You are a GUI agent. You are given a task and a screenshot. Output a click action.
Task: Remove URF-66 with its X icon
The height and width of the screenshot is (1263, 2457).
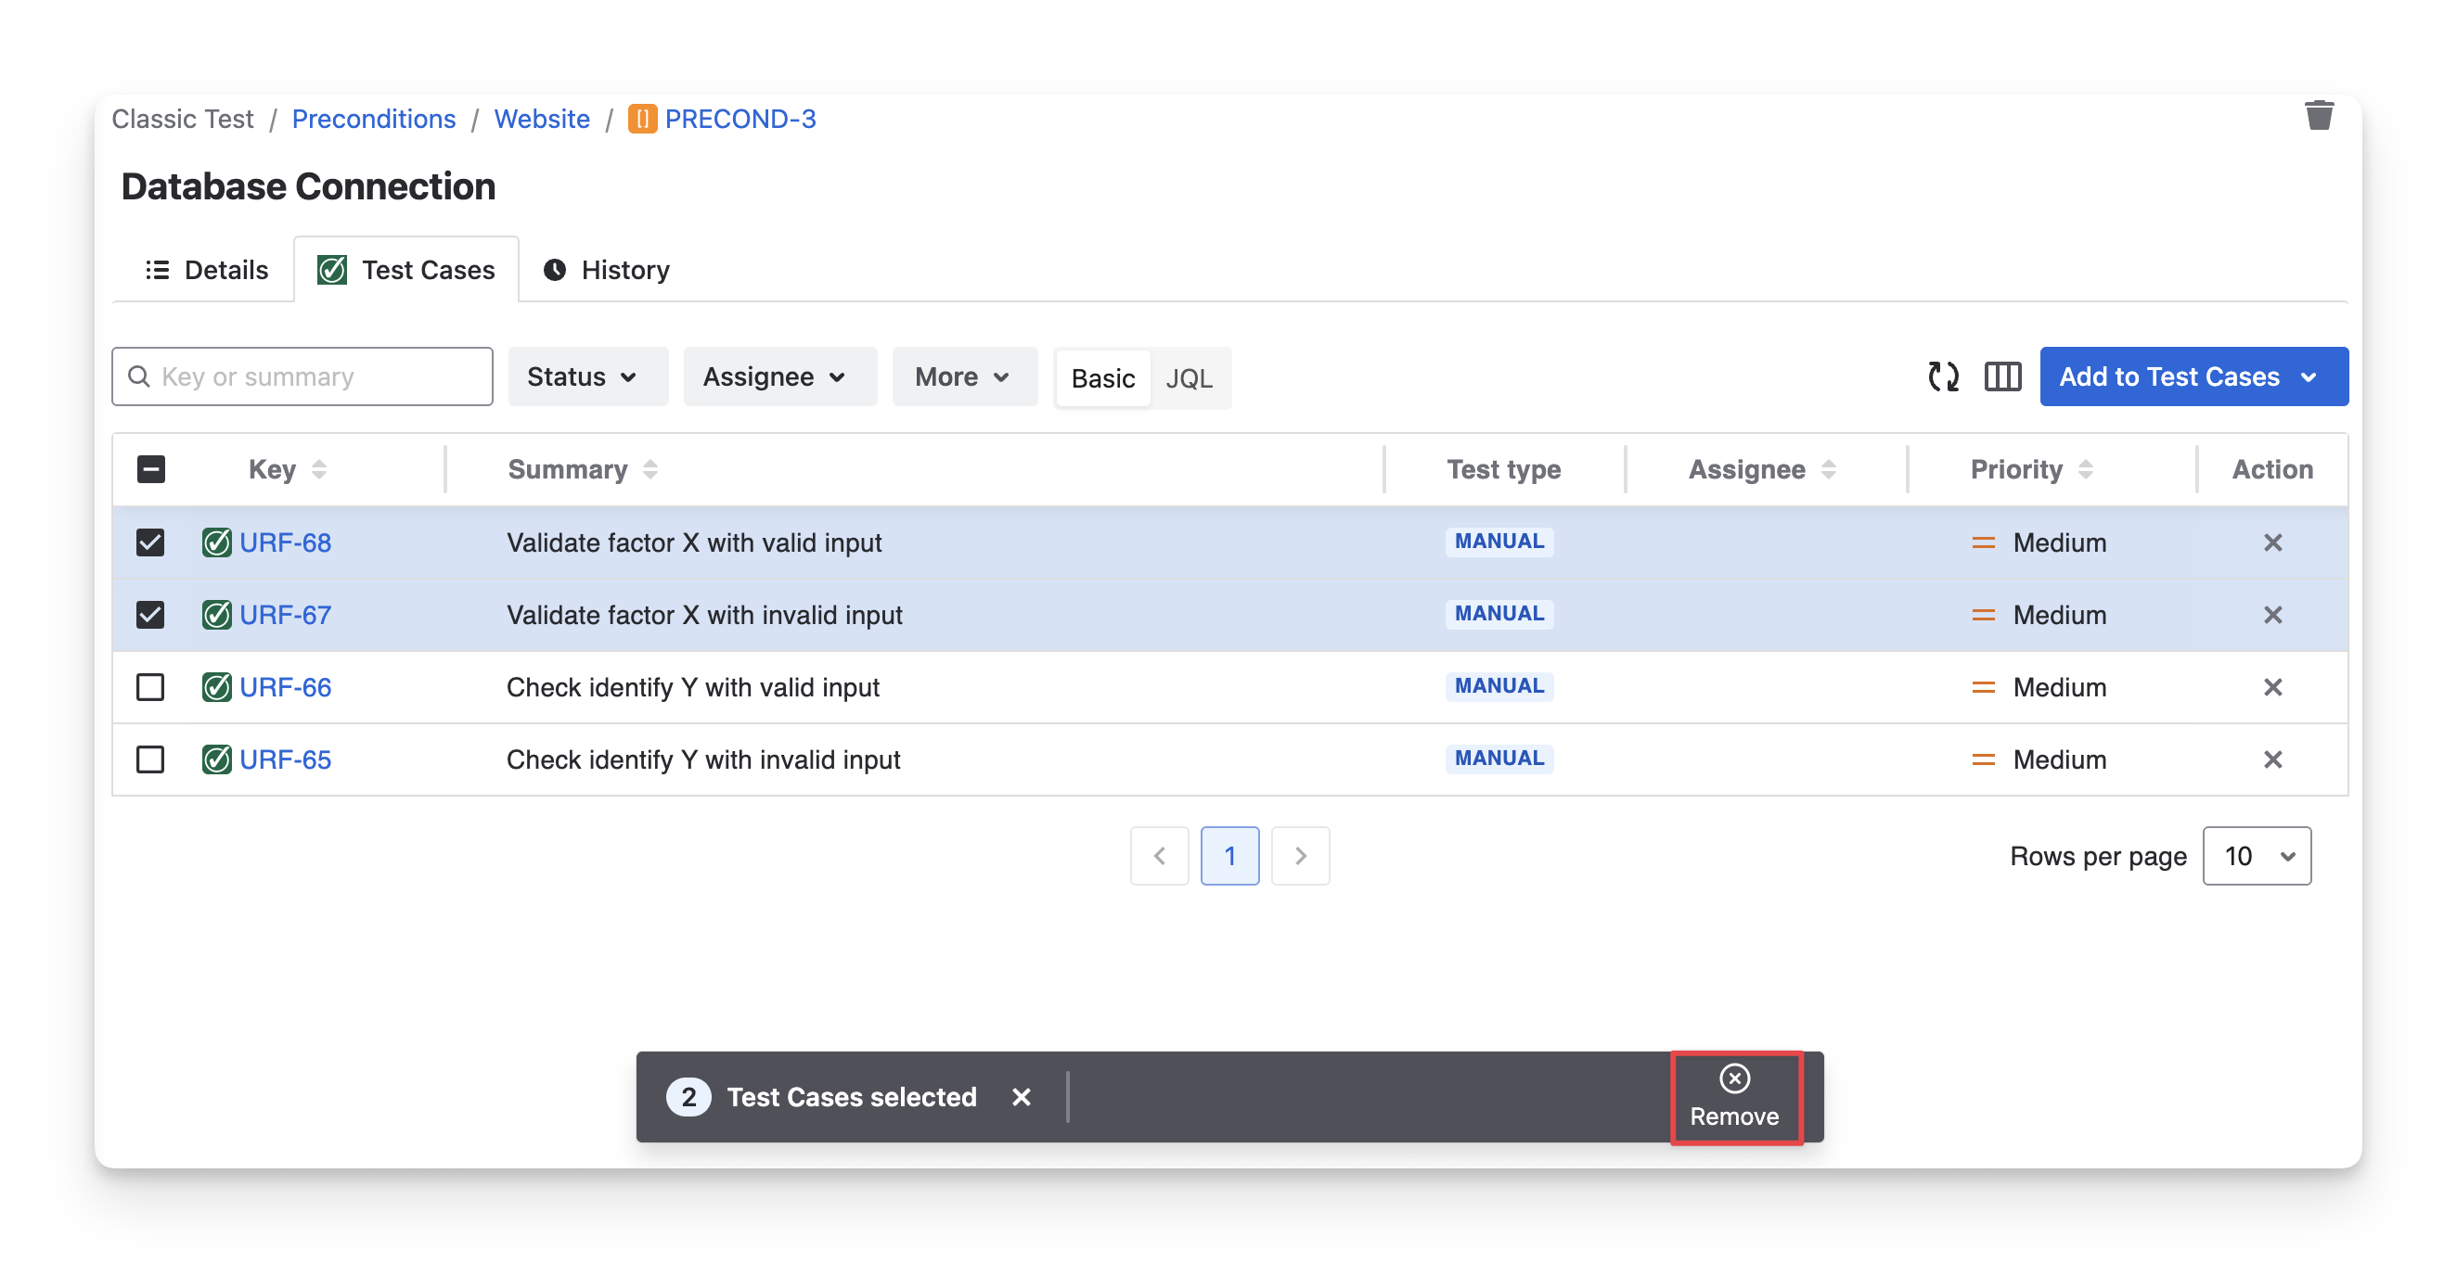click(x=2272, y=687)
